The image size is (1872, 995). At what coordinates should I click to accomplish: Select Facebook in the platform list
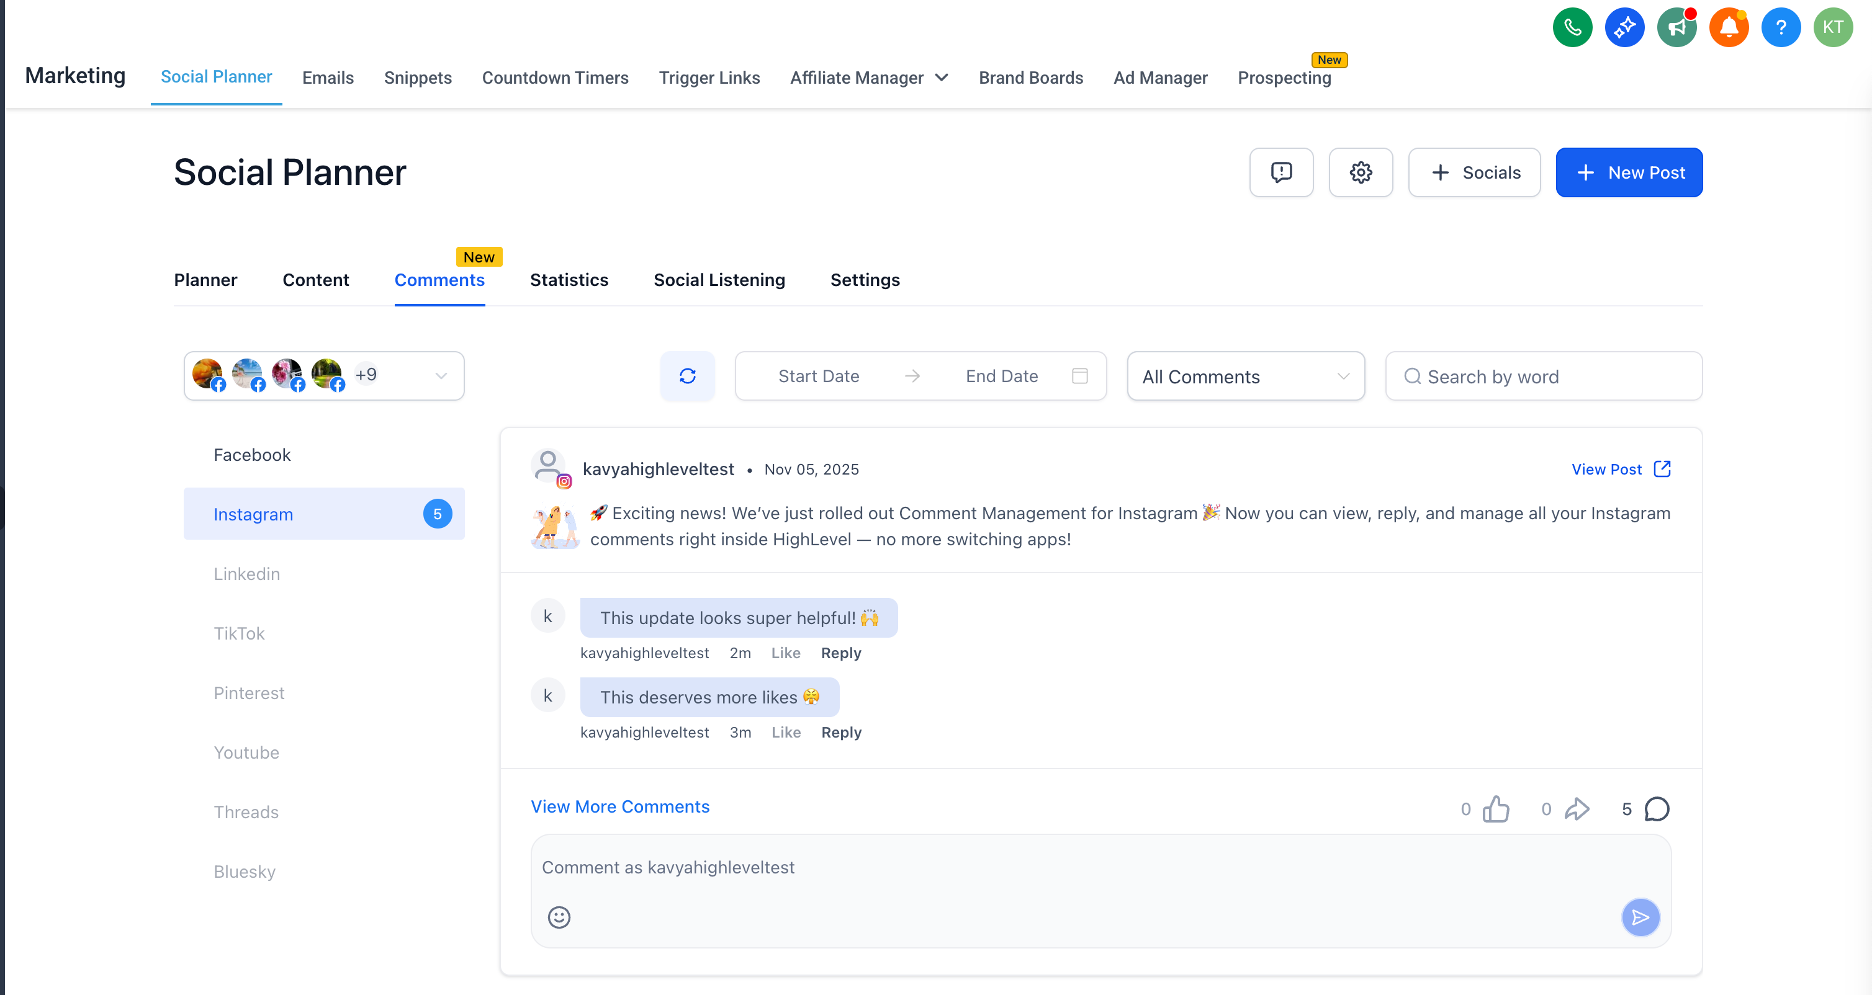pos(251,455)
